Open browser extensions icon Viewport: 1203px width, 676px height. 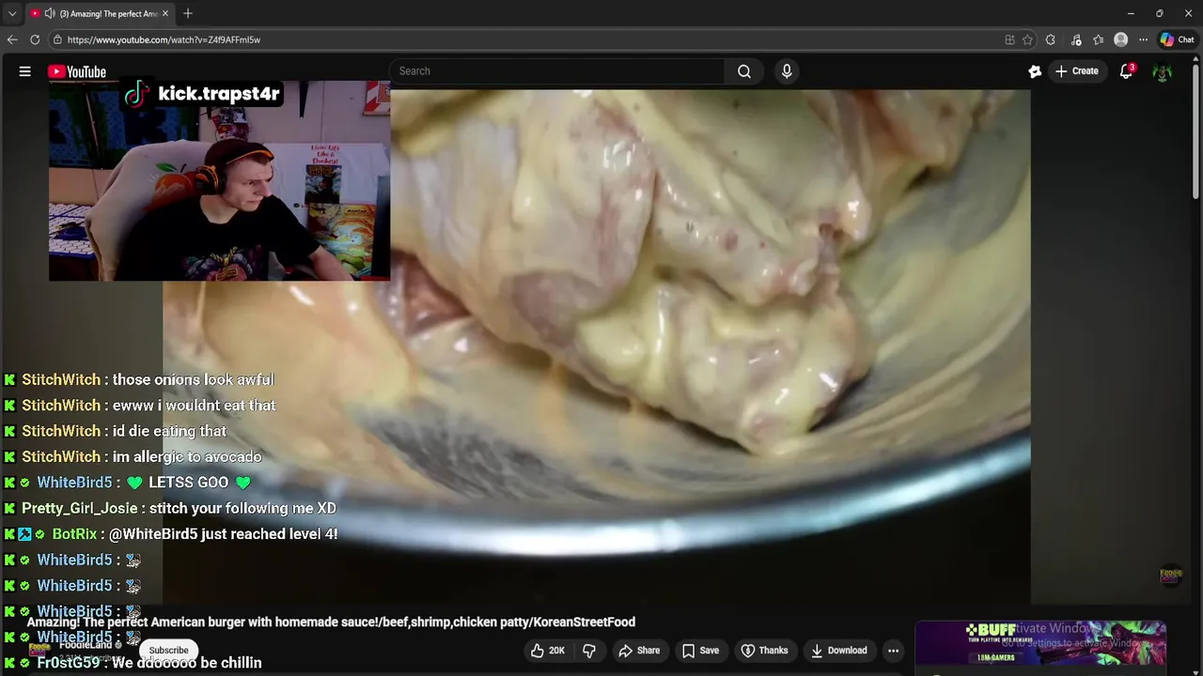tap(1050, 39)
